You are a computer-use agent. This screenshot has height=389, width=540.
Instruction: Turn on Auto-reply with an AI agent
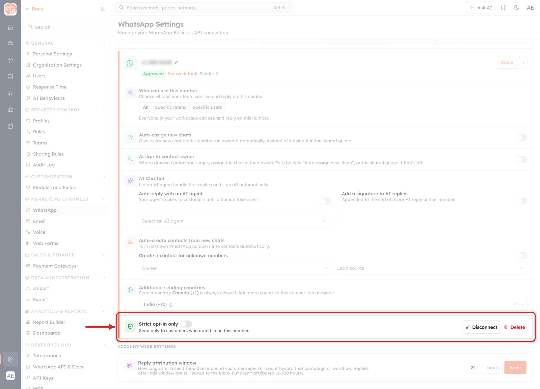[325, 201]
